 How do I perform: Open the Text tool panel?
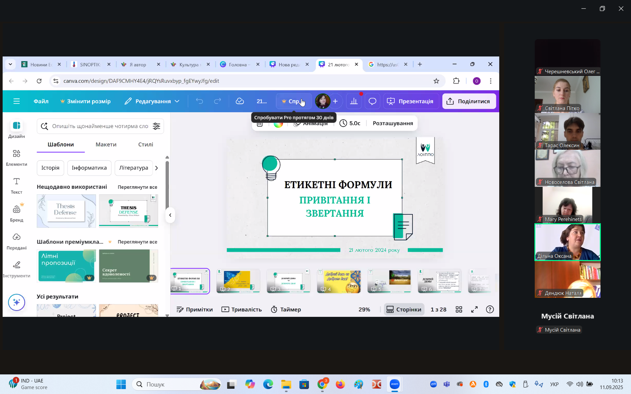point(16,186)
